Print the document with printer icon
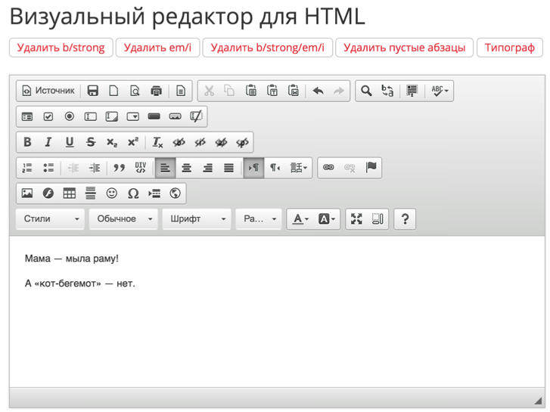 pyautogui.click(x=156, y=91)
